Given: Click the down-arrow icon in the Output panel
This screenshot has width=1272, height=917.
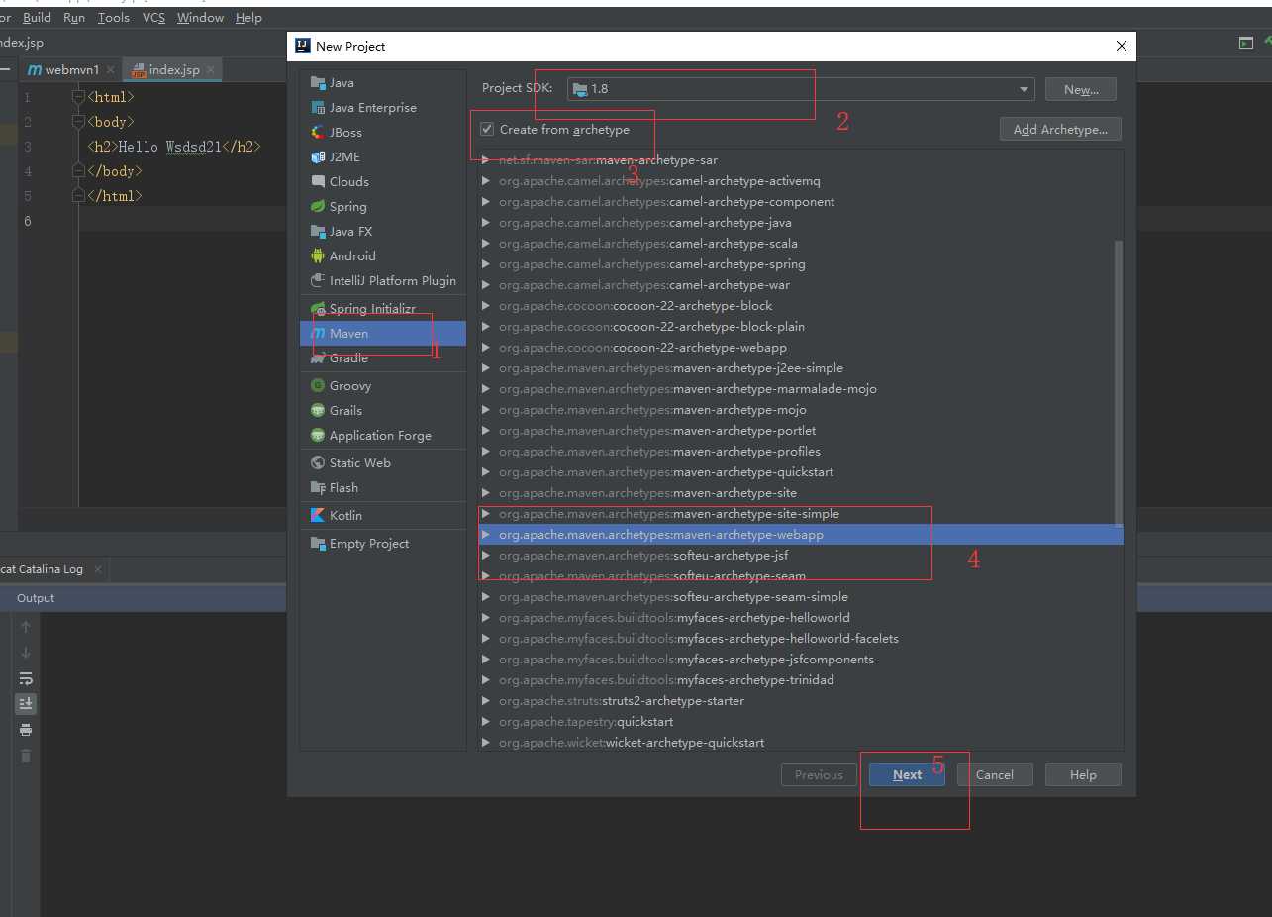Looking at the screenshot, I should (26, 653).
